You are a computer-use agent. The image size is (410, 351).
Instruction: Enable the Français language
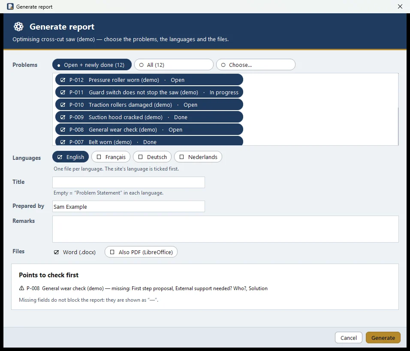[x=111, y=157]
